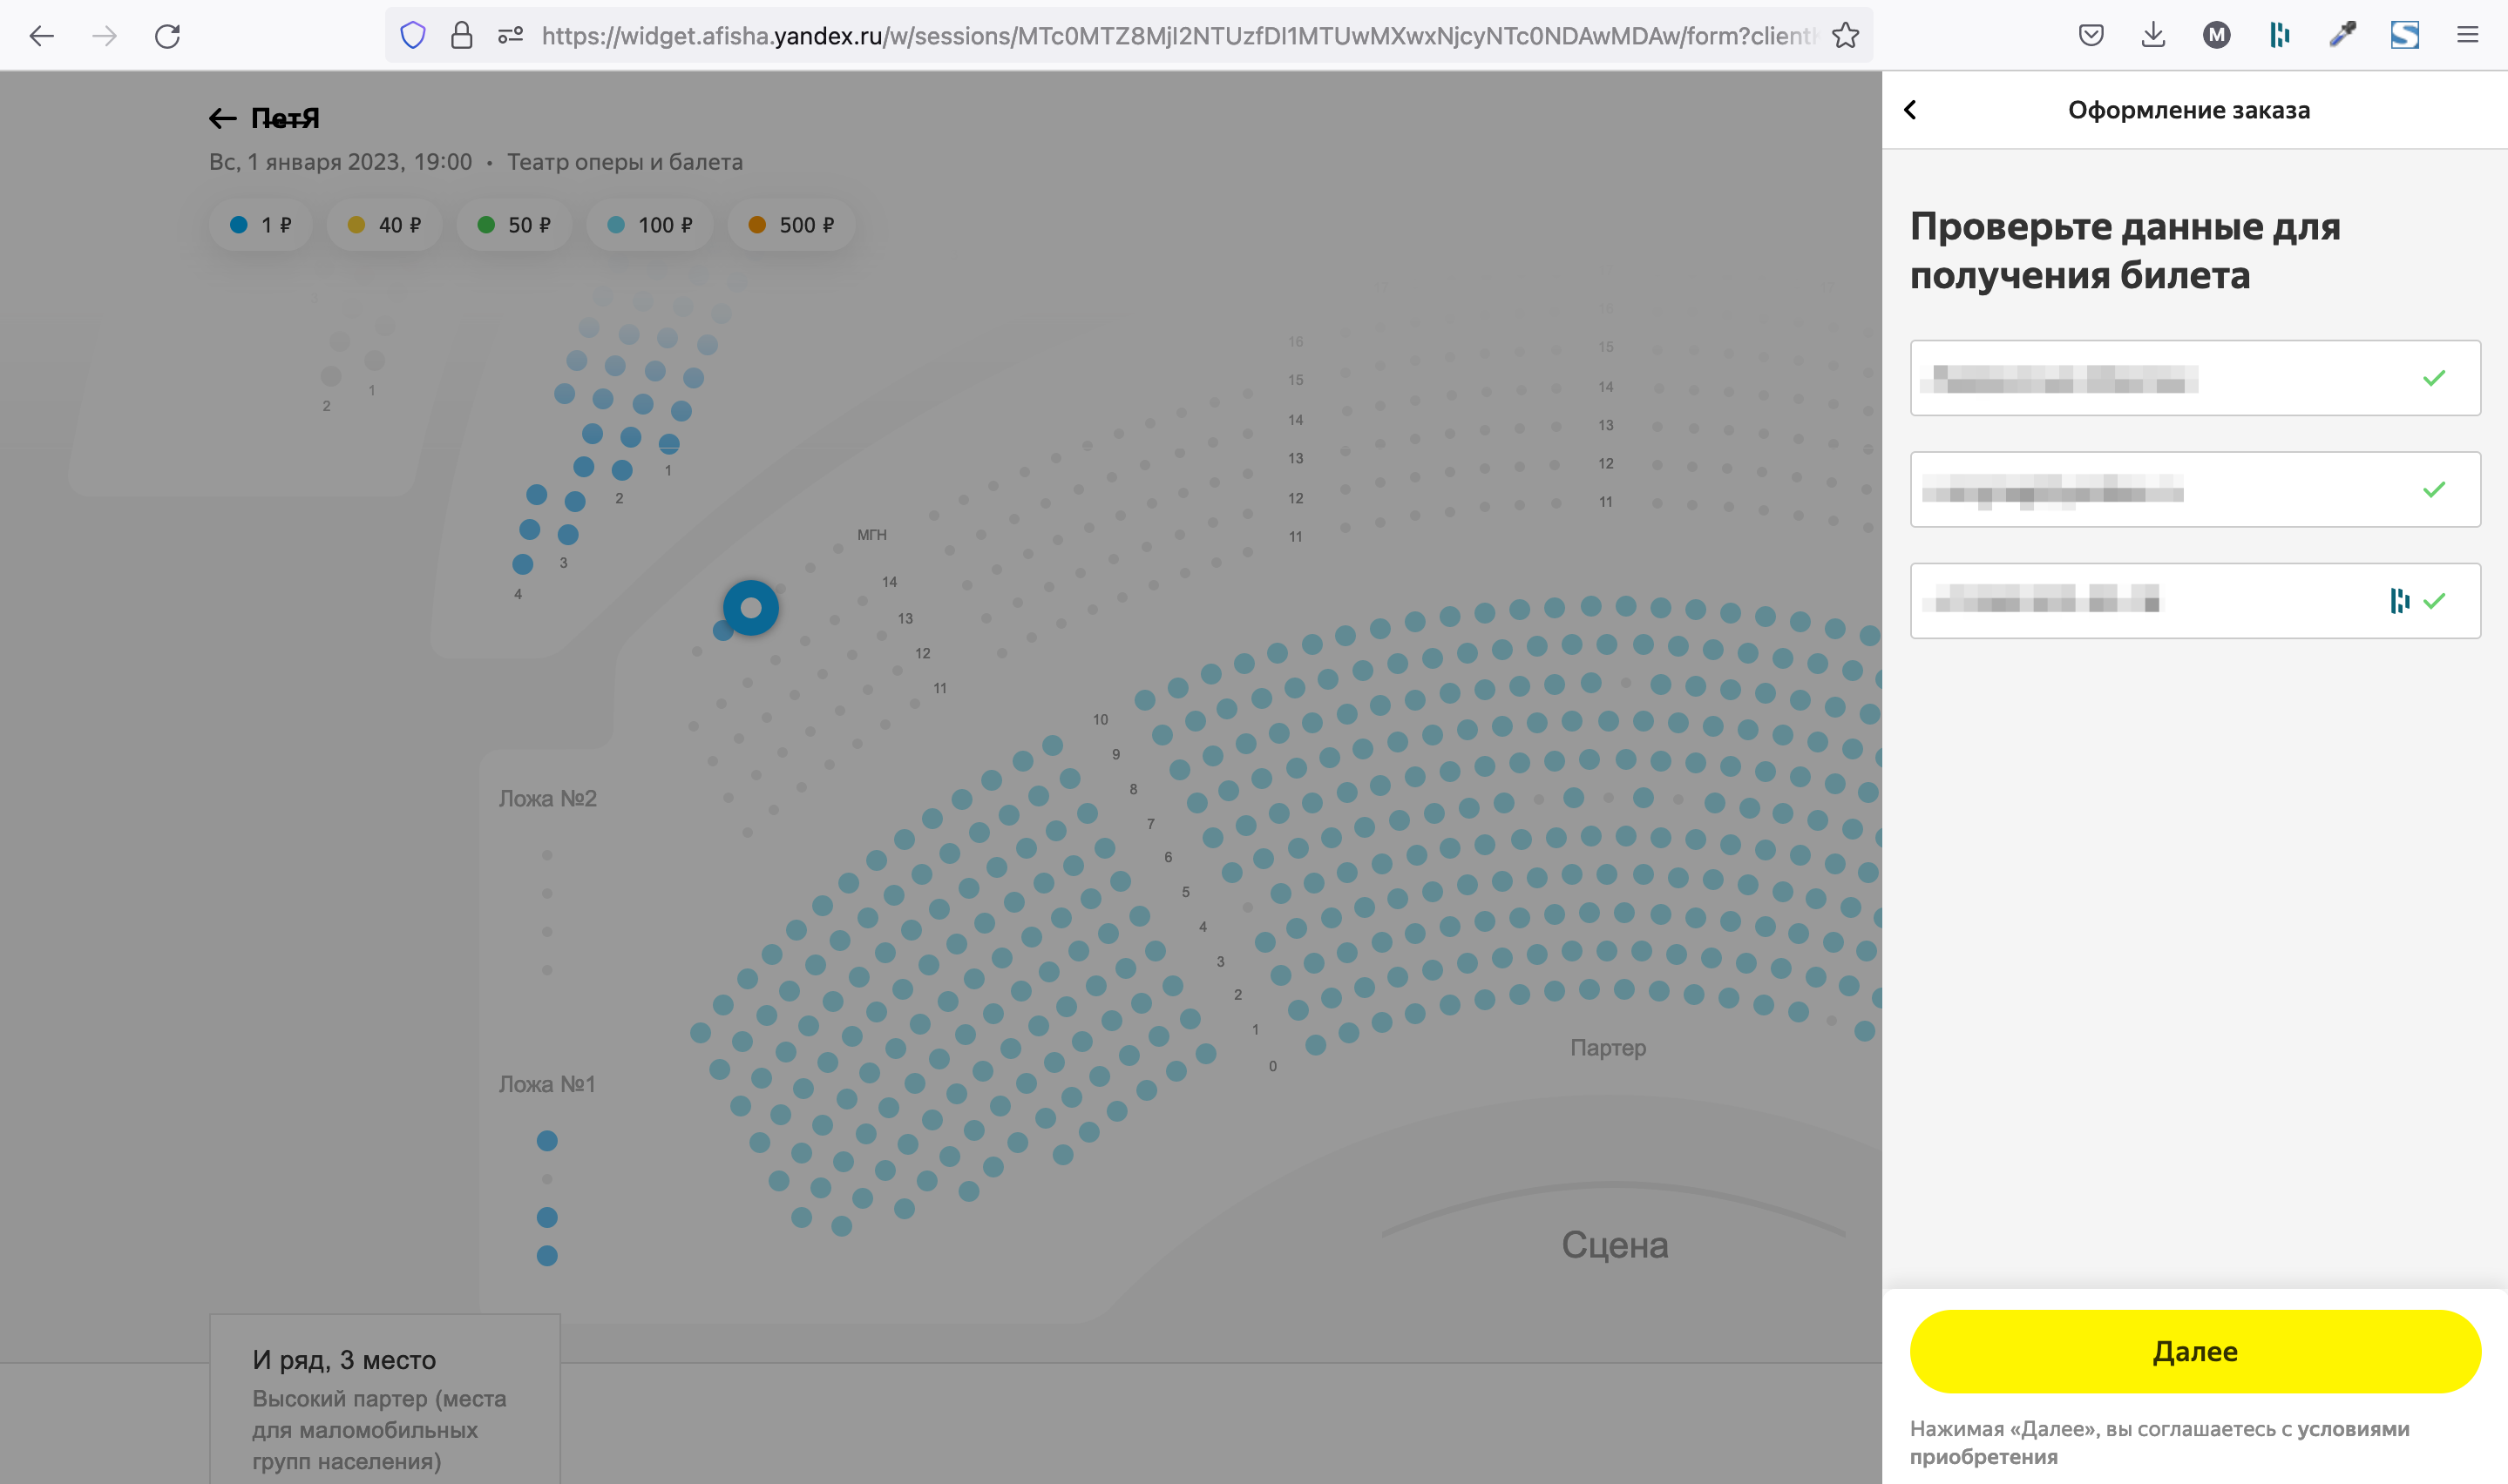
Task: Open the Pocket save icon
Action: pos(2090,36)
